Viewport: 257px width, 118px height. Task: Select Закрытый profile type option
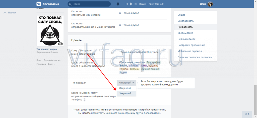tap(125, 94)
